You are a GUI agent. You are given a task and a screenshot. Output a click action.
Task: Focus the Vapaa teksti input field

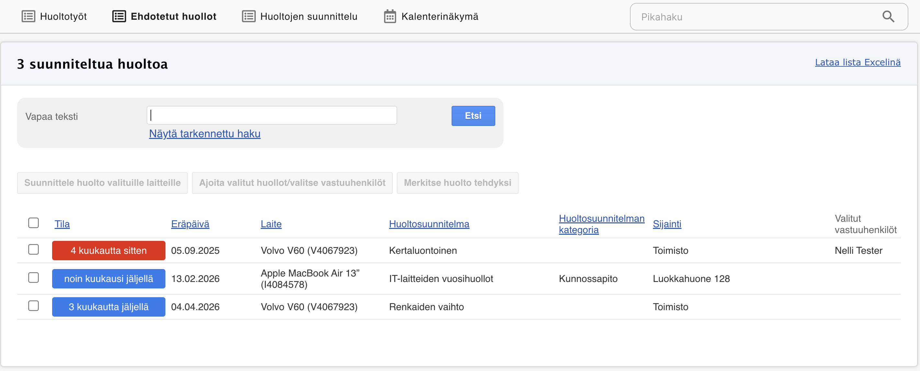point(271,115)
